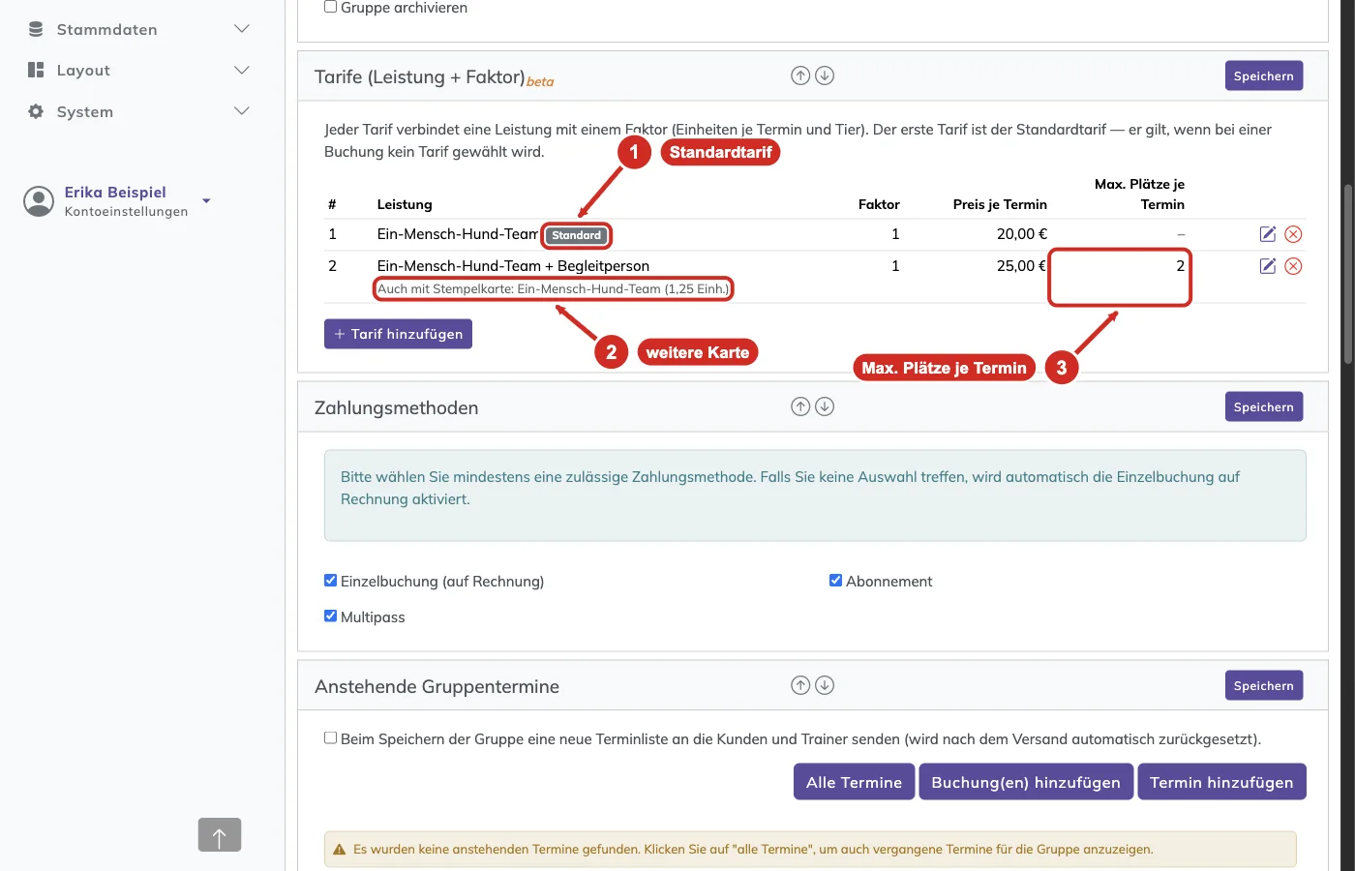Screen dimensions: 1355x871
Task: Click Tarif hinzufügen button
Action: [x=398, y=334]
